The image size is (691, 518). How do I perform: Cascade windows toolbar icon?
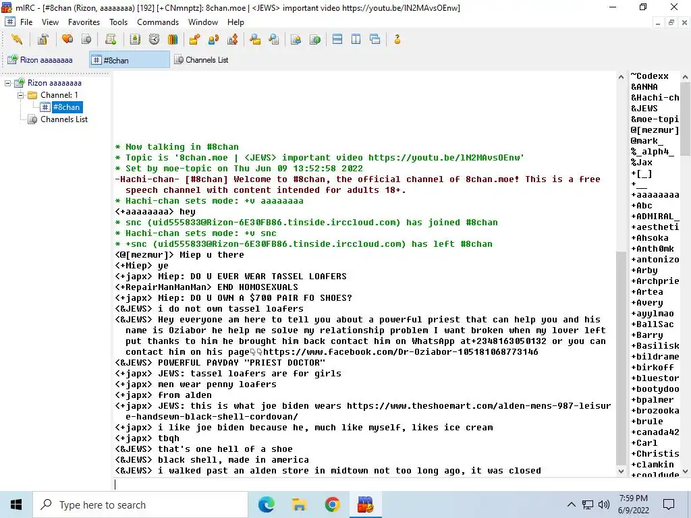click(375, 40)
